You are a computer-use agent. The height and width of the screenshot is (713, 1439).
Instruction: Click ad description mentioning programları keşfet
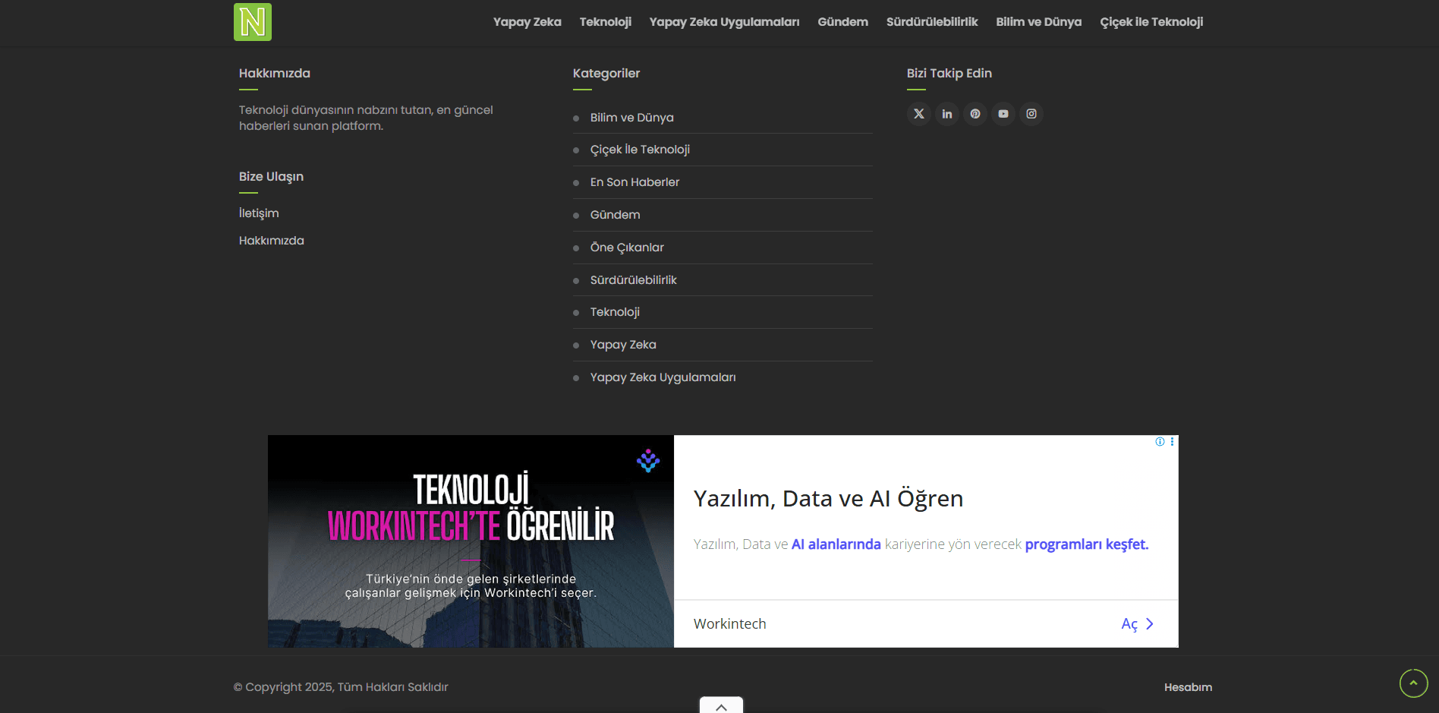921,544
